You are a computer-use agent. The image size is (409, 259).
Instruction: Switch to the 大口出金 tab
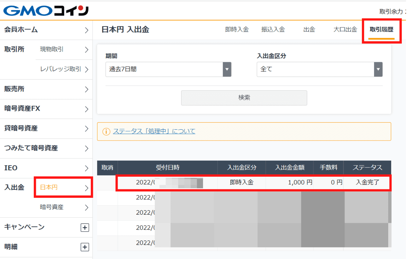tap(345, 30)
